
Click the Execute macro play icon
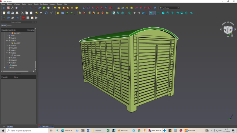pos(36,18)
